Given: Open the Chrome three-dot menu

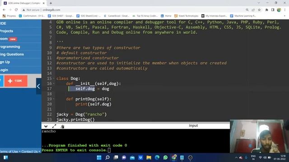Looking at the screenshot, I should [285, 10].
